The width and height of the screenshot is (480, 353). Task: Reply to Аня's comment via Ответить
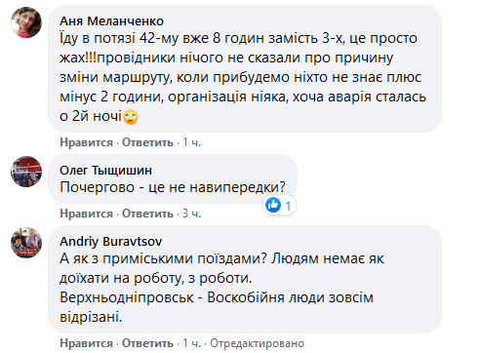(147, 142)
